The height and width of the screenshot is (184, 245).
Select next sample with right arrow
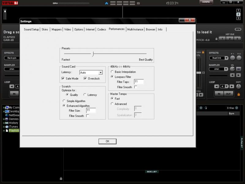[239, 75]
